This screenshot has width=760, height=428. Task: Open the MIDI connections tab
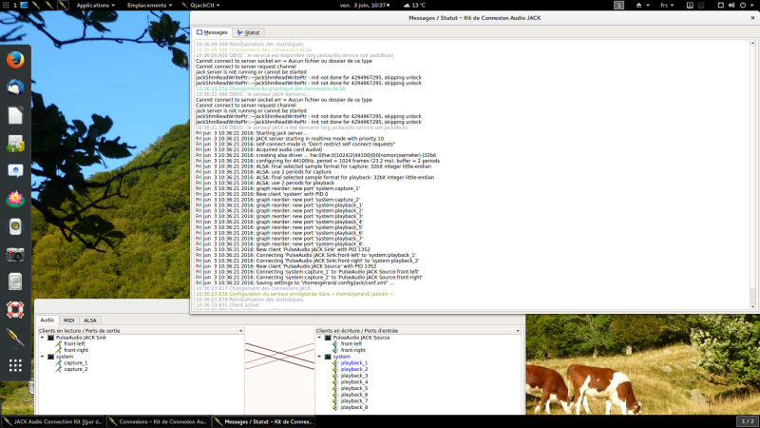69,321
